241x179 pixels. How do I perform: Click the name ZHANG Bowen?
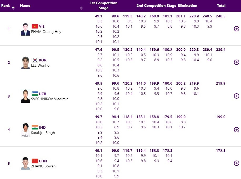tap(43, 166)
